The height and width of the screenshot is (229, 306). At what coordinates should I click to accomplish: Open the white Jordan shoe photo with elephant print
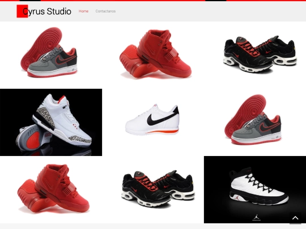(51, 122)
